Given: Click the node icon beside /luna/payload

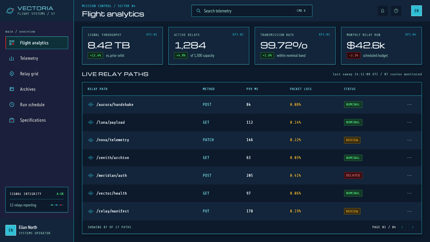Looking at the screenshot, I should tap(90, 122).
